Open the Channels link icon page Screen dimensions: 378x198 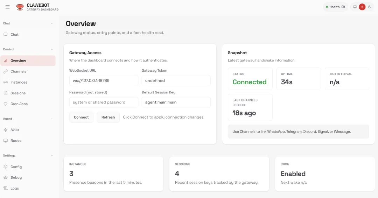coord(18,71)
